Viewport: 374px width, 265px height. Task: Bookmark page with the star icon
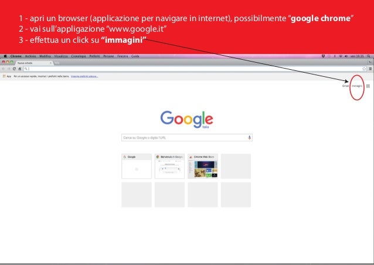(364, 69)
